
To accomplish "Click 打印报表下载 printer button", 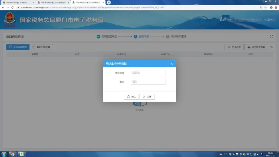I will 256,47.
